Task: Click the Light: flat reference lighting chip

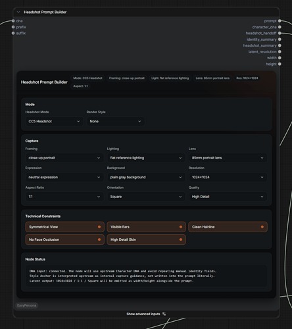Action: click(170, 78)
